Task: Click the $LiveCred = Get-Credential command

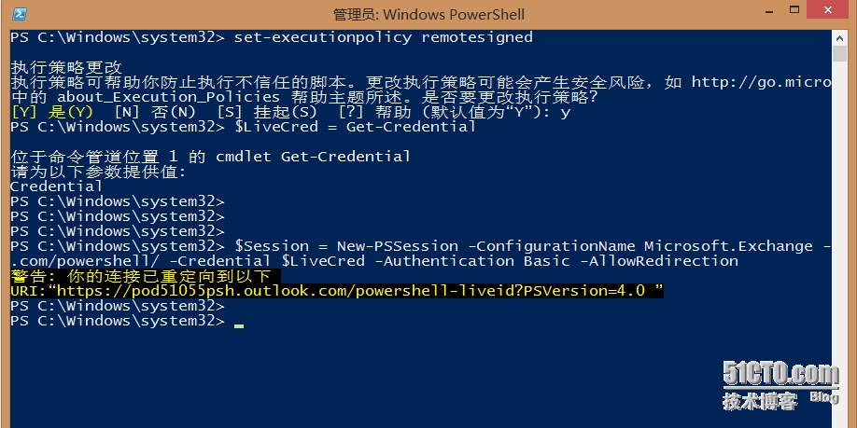Action: [355, 127]
